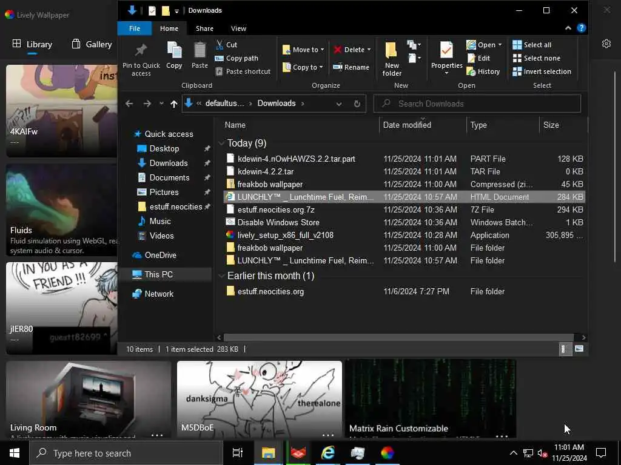Open Library tab in Lively Wallpaper
The image size is (621, 465).
coord(32,44)
